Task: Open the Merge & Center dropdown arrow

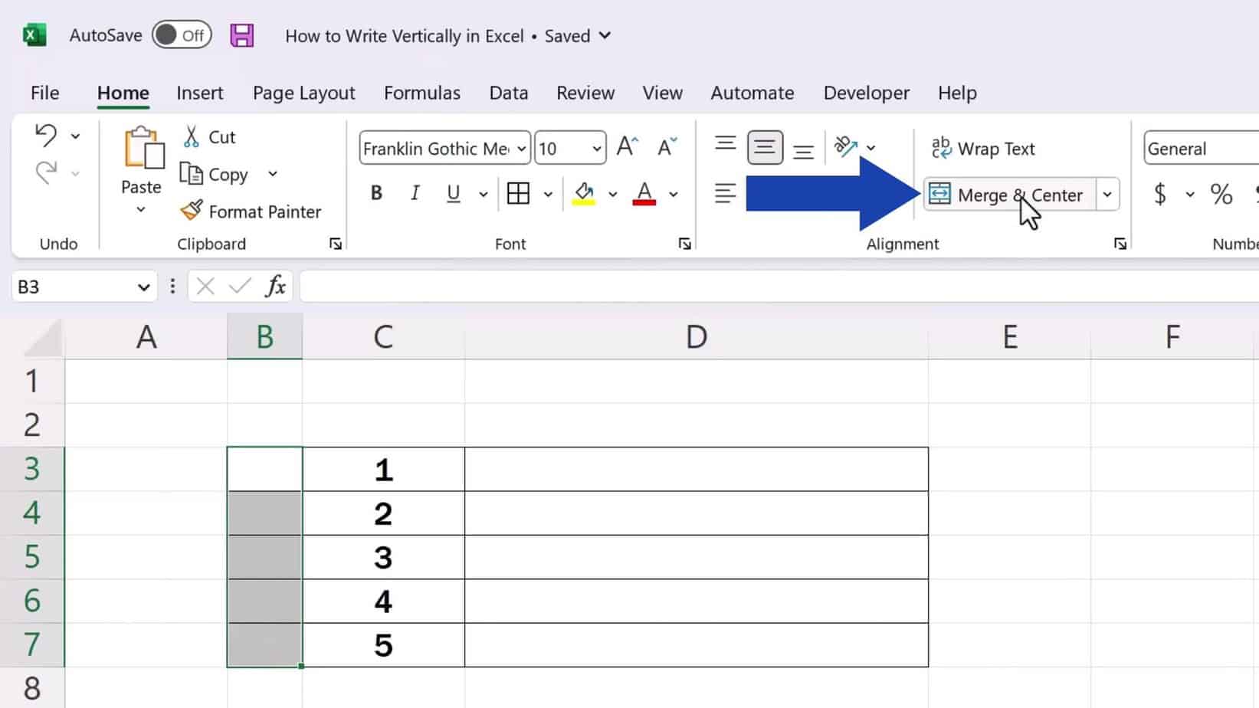Action: point(1107,195)
